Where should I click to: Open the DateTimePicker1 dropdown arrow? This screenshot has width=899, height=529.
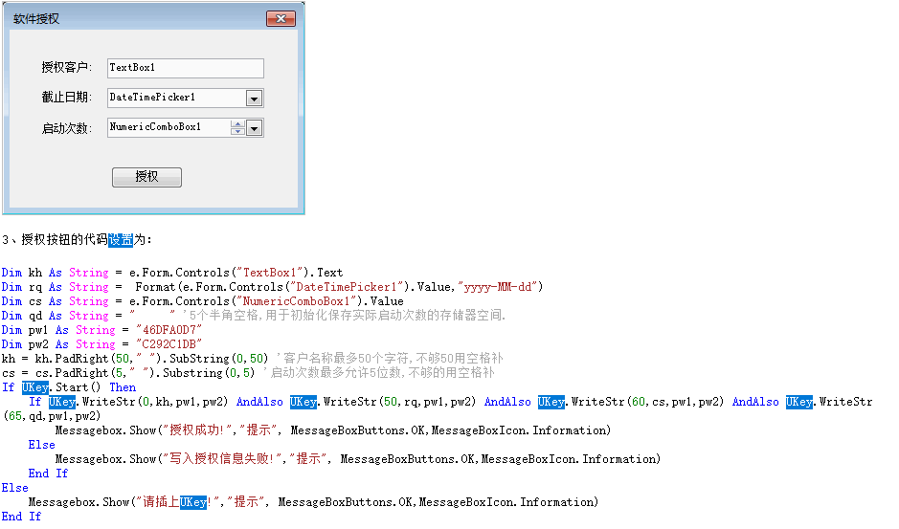tap(254, 99)
